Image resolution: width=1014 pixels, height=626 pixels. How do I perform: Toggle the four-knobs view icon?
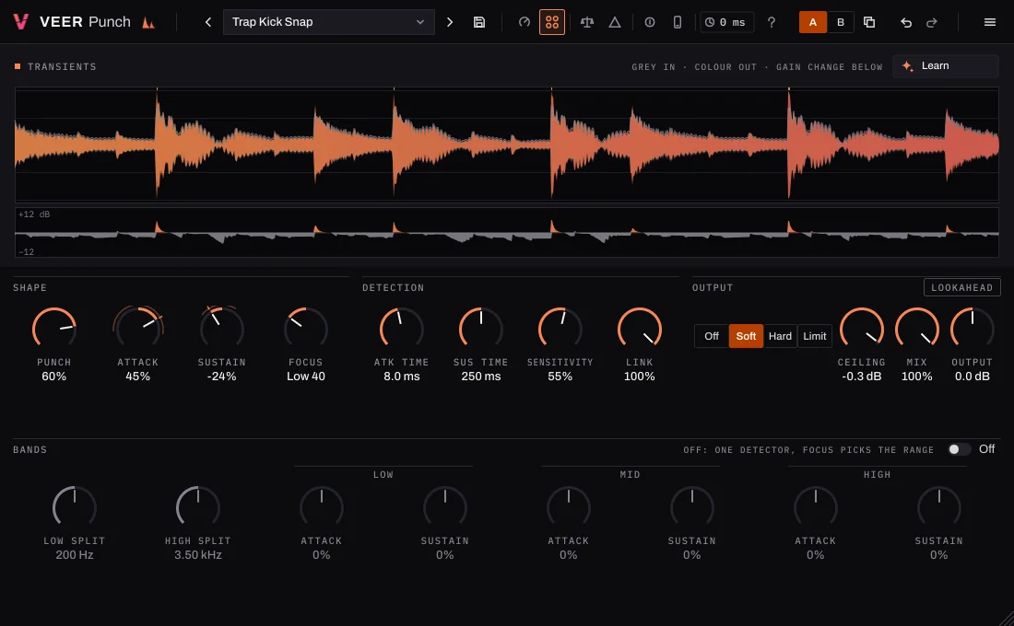click(x=551, y=22)
